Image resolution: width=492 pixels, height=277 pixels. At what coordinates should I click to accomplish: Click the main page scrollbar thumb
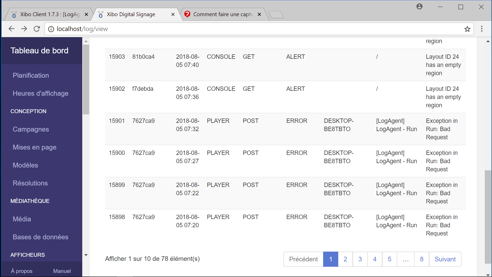tap(488, 217)
